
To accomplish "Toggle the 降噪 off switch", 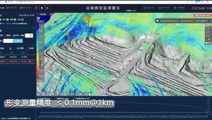I will 29,35.
